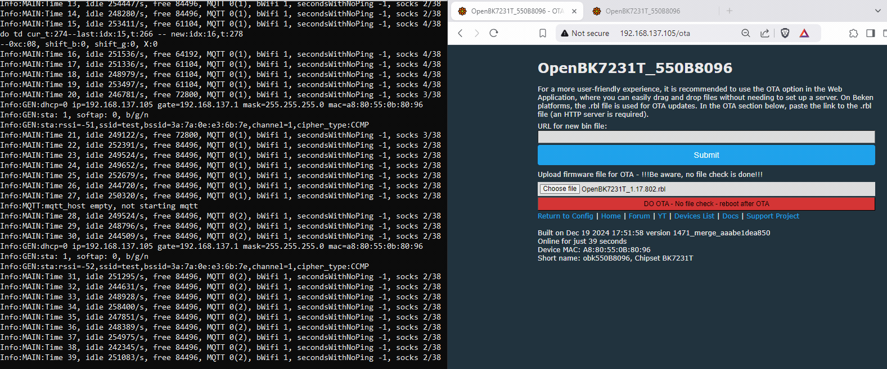The height and width of the screenshot is (369, 887).
Task: Switch to the second OpenBK7231T_550B8096 tab
Action: pyautogui.click(x=643, y=11)
